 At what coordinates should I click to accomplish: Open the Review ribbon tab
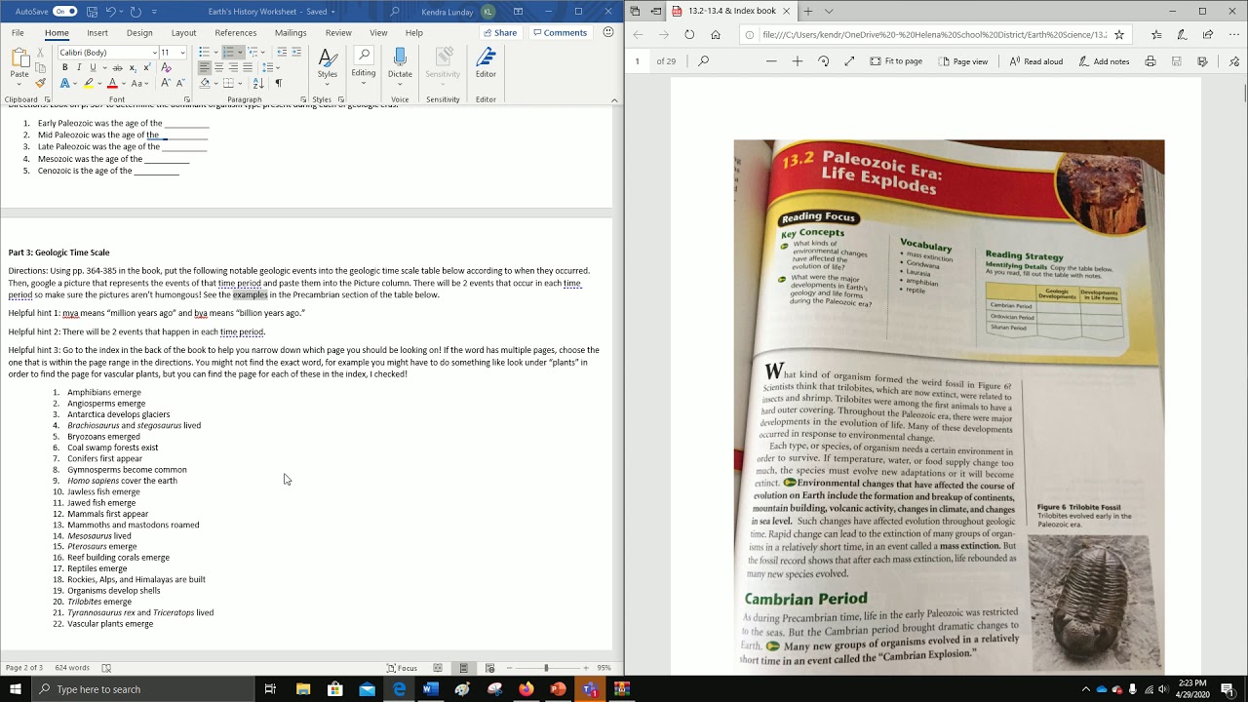338,32
